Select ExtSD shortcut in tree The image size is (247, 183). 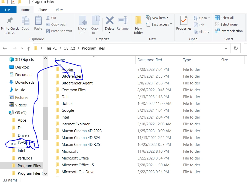pos(20,143)
